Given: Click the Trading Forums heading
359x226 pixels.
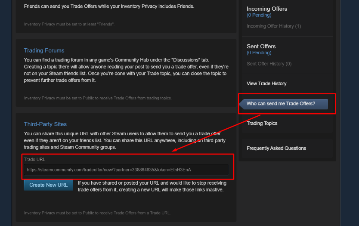Looking at the screenshot, I should (44, 51).
